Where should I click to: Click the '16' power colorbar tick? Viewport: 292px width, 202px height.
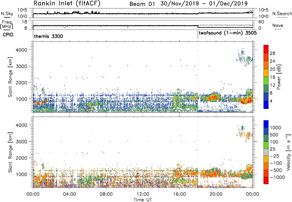pos(272,77)
